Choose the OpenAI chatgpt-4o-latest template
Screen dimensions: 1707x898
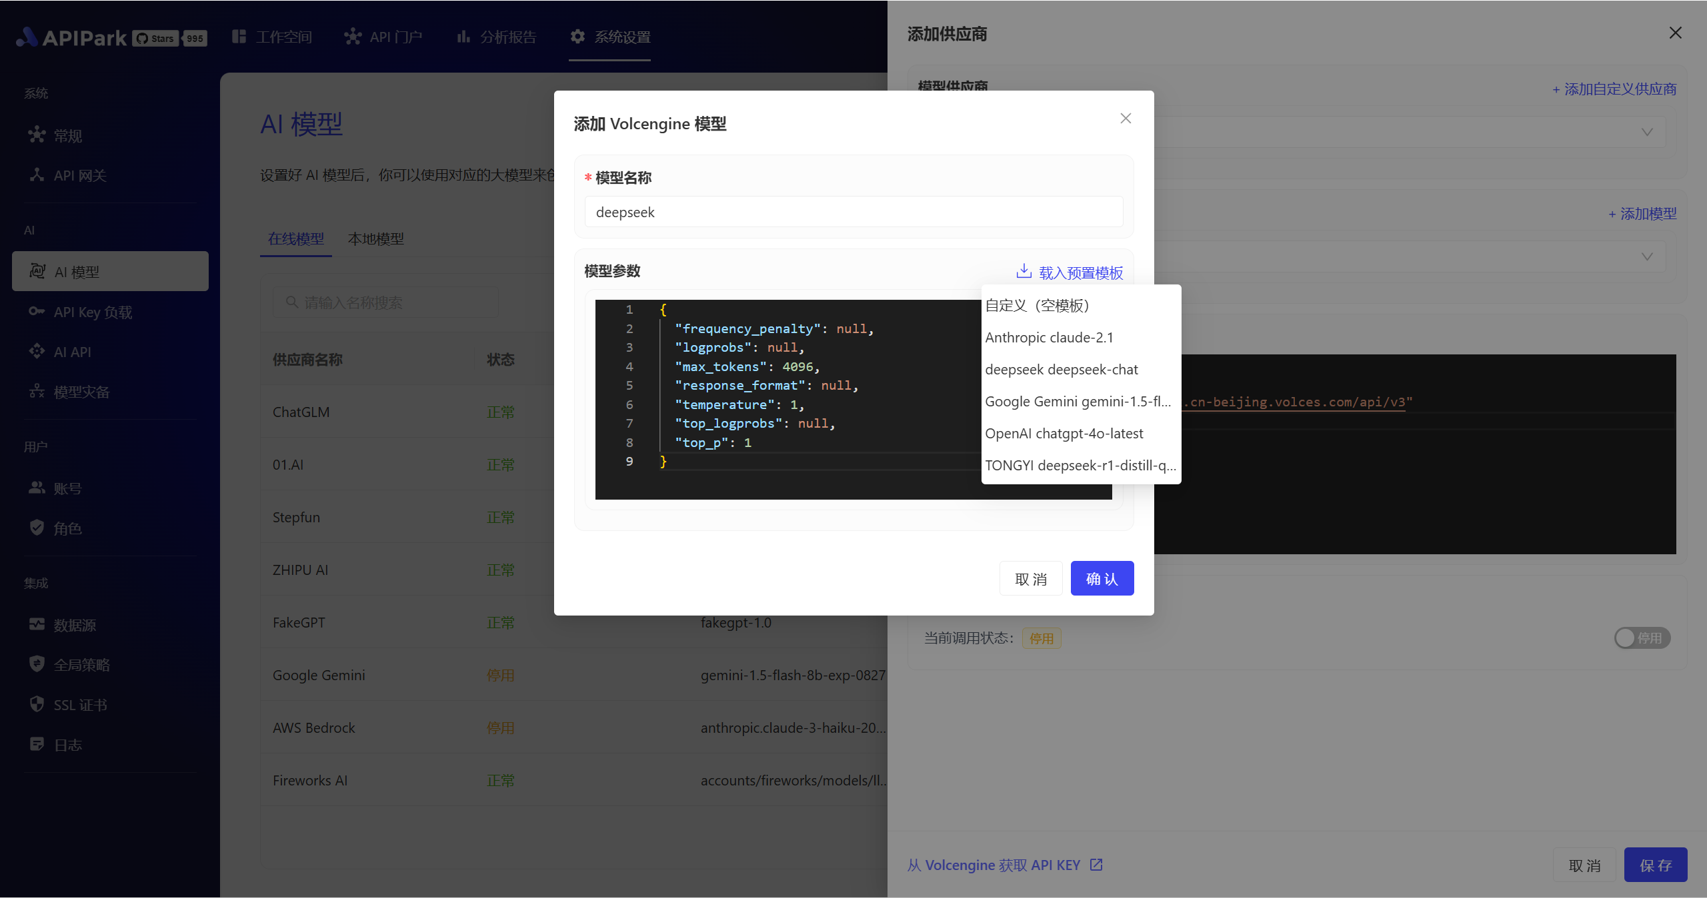coord(1064,434)
